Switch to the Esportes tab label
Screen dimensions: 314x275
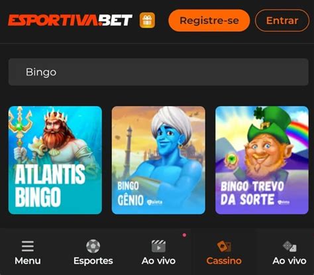(93, 261)
